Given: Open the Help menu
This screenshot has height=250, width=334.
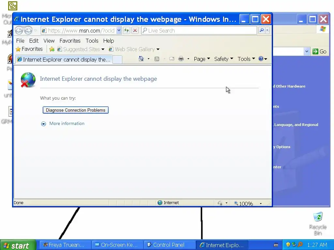Looking at the screenshot, I should (109, 41).
